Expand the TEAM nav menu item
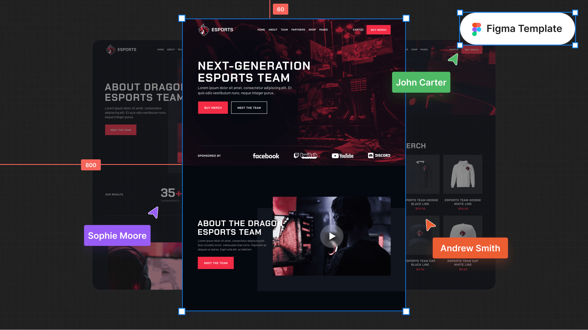 pos(284,29)
